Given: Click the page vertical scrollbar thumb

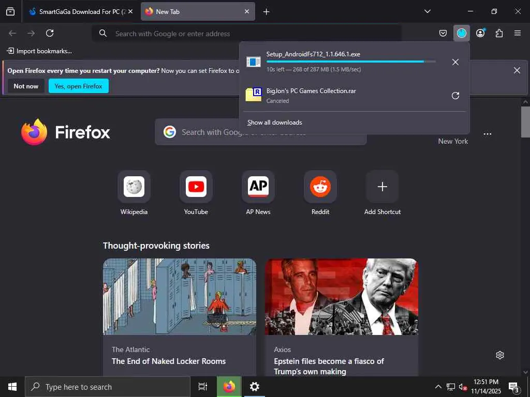Looking at the screenshot, I should (525, 122).
